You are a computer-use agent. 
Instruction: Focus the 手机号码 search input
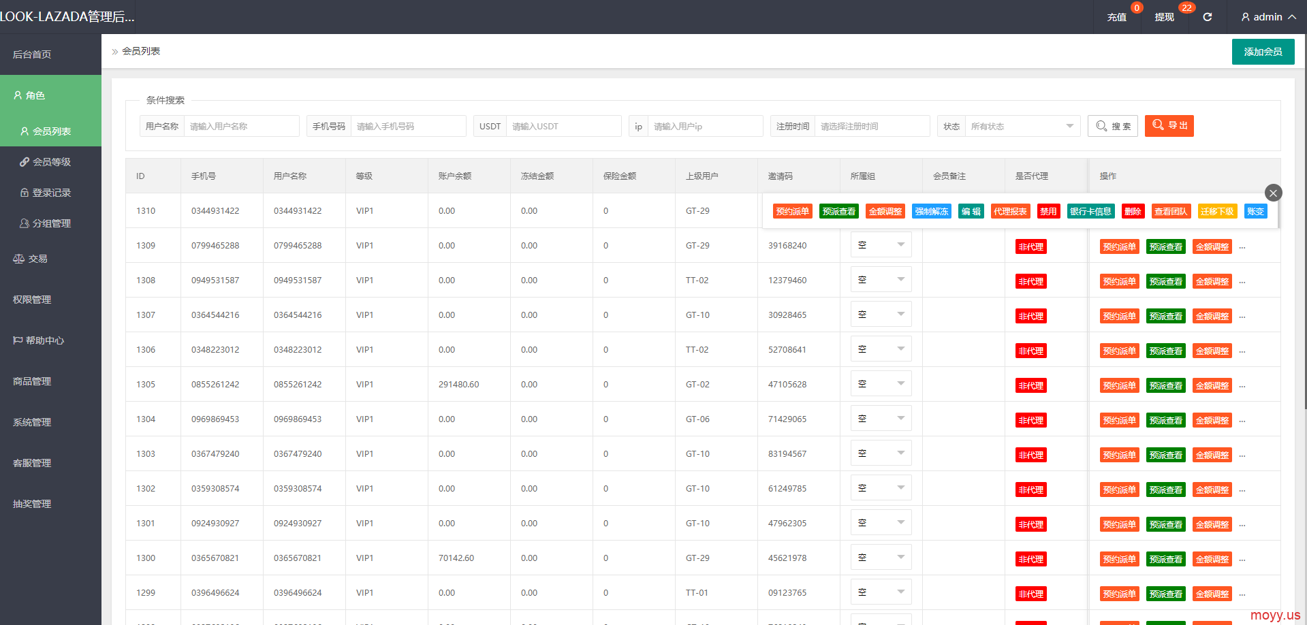(x=409, y=126)
